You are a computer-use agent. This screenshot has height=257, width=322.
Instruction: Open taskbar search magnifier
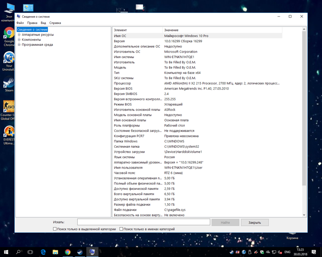coord(18,252)
